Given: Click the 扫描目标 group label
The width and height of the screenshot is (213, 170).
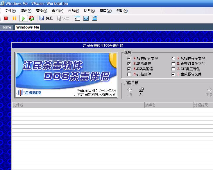Looking at the screenshot, I should tap(131, 83).
